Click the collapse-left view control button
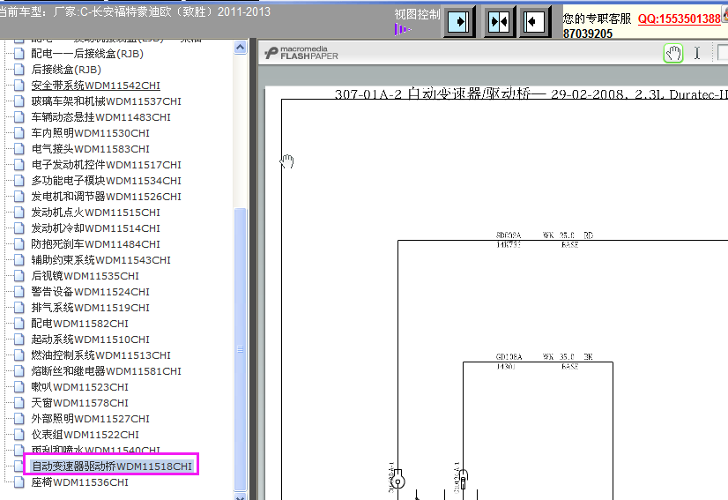The image size is (728, 500). pyautogui.click(x=535, y=21)
